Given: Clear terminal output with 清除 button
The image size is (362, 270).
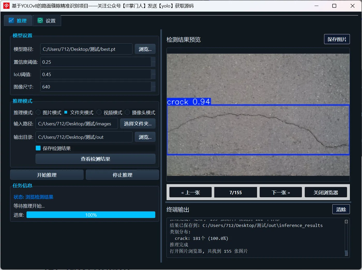Looking at the screenshot, I should [341, 209].
